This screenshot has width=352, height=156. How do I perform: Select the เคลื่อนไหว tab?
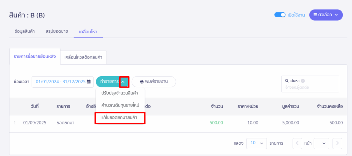(x=88, y=32)
